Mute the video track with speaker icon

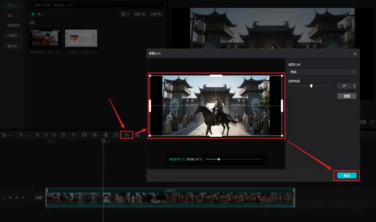23,198
